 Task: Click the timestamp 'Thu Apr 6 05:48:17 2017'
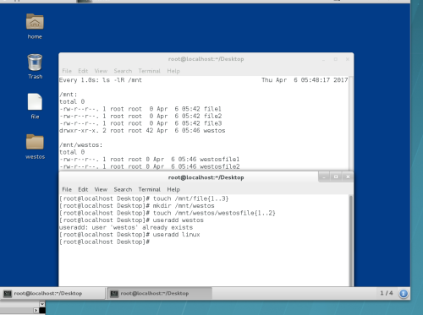[x=305, y=80]
